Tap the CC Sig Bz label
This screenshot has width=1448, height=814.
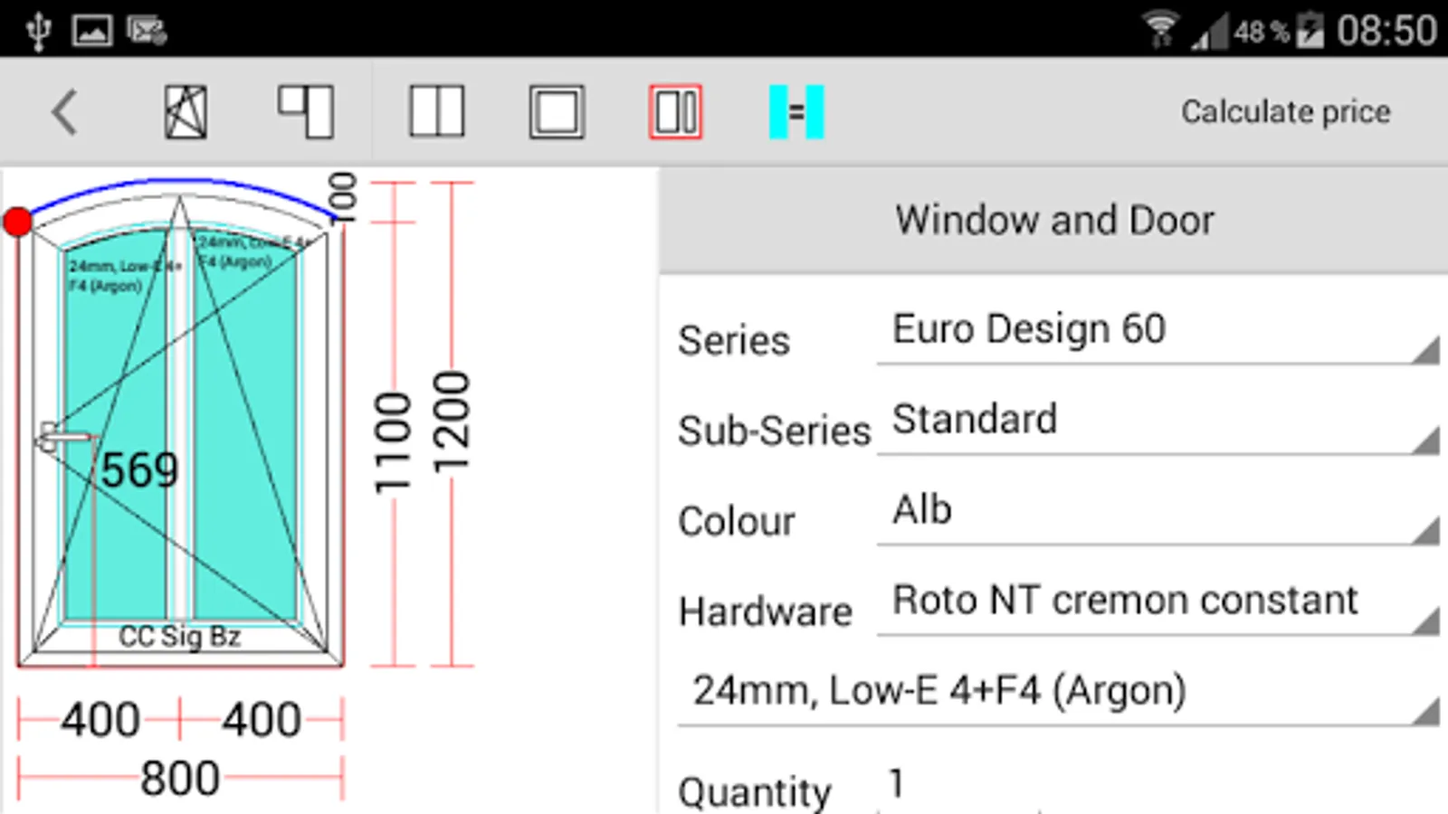179,636
